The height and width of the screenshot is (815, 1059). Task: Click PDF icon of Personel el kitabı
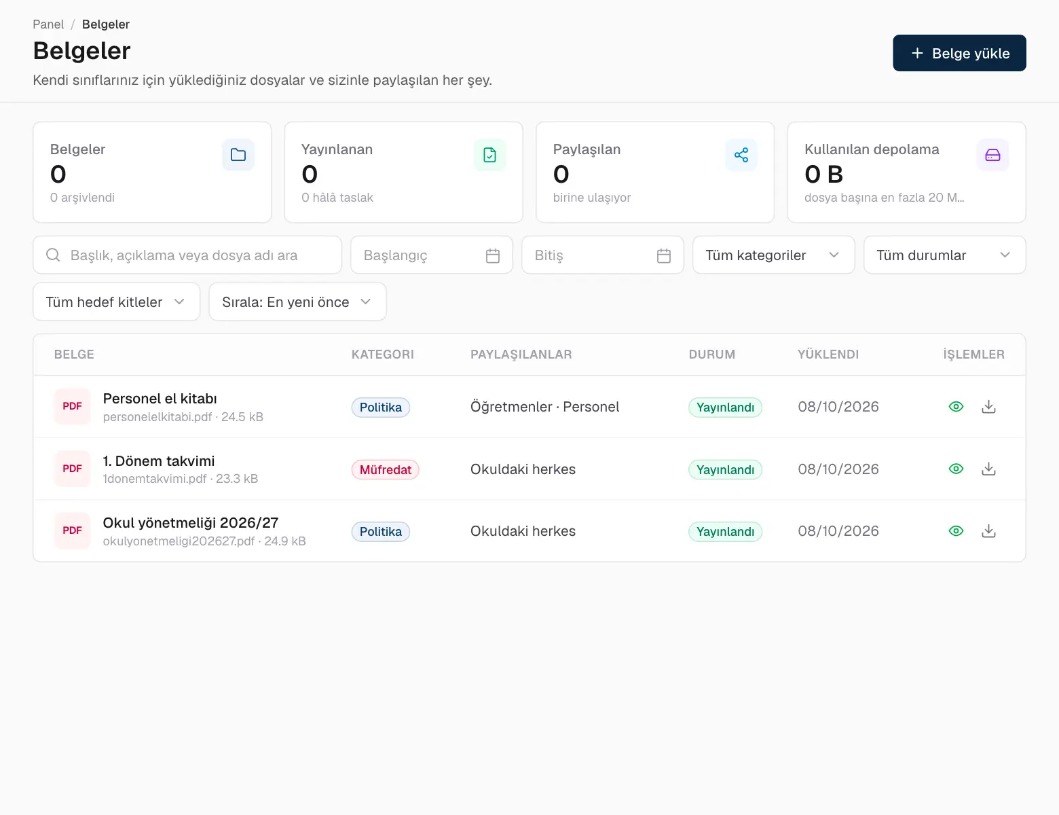click(x=72, y=406)
